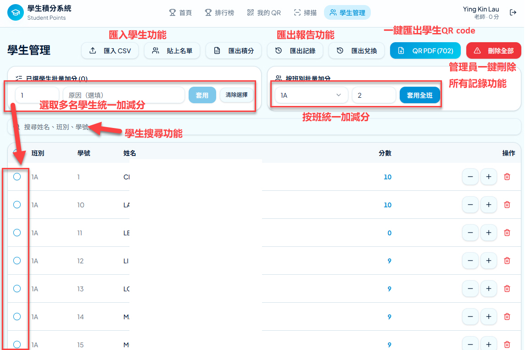Add a point to student 1A number 1
The width and height of the screenshot is (525, 350).
point(488,177)
